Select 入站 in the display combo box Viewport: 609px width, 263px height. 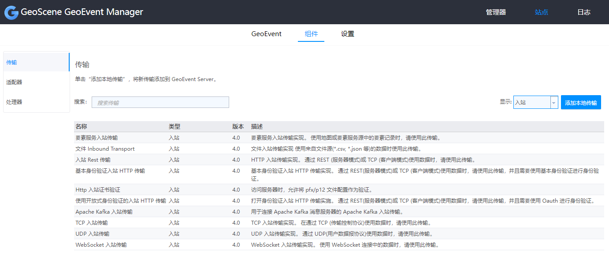(531, 102)
